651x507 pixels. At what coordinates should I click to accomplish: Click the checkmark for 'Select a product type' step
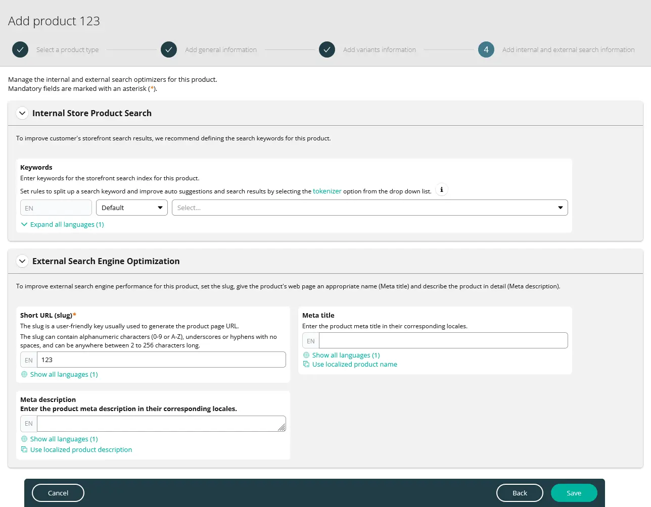pos(20,49)
